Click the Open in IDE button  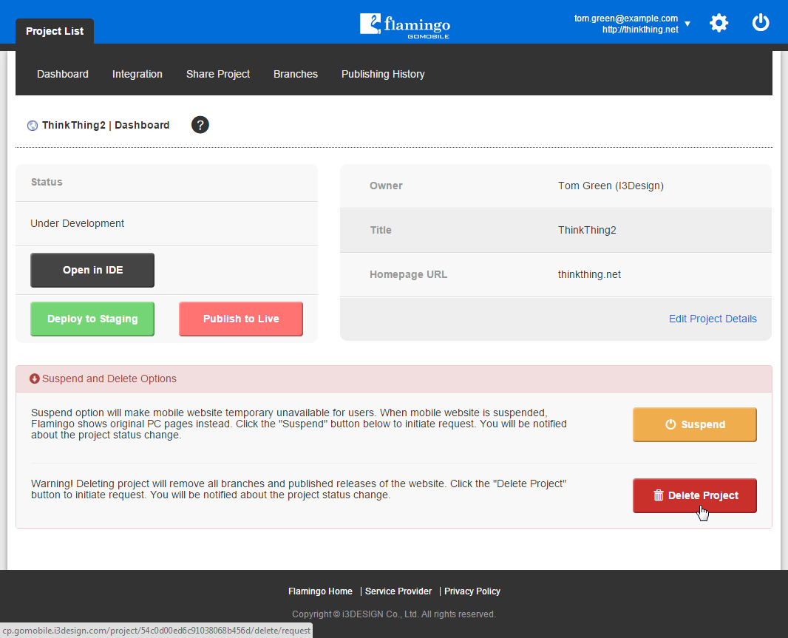(x=92, y=270)
